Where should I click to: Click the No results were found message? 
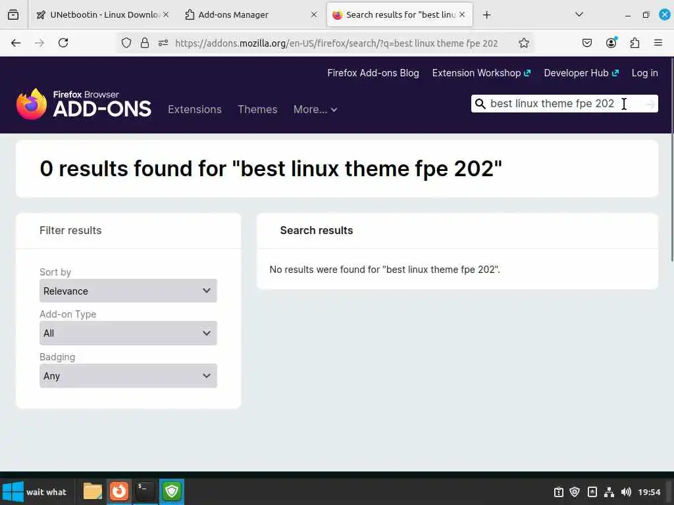[x=384, y=270]
